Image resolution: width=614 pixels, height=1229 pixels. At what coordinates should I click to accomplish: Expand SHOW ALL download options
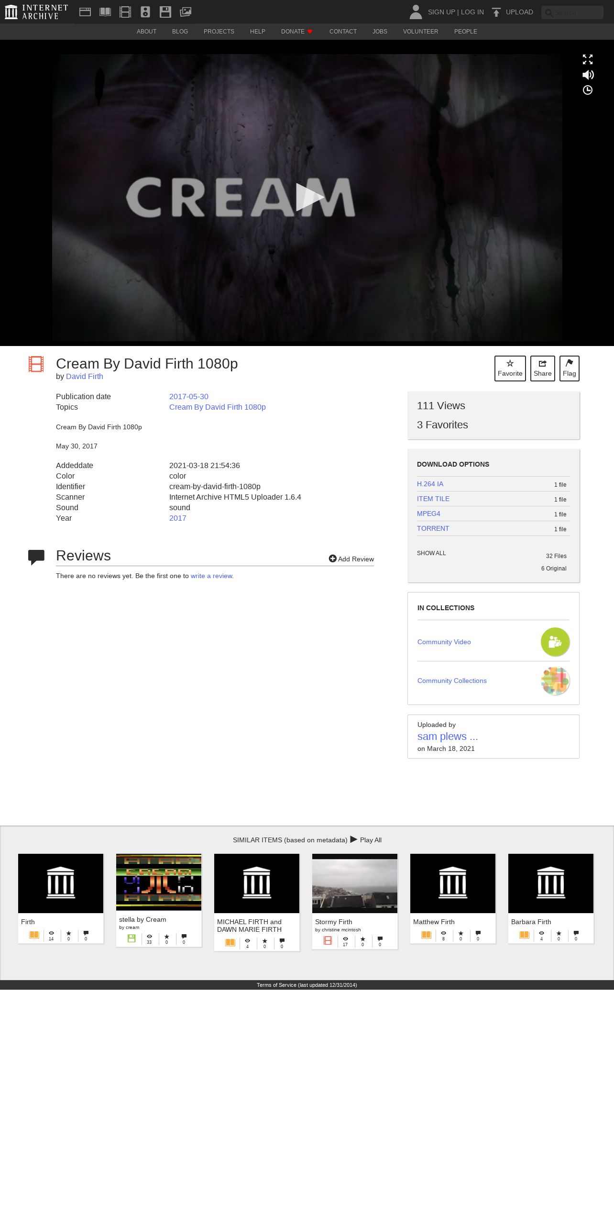pos(431,553)
